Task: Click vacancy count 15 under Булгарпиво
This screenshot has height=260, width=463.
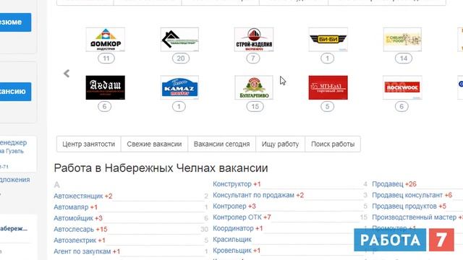Action: (255, 106)
